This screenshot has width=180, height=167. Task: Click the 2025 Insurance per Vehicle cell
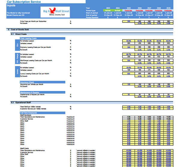128,84
